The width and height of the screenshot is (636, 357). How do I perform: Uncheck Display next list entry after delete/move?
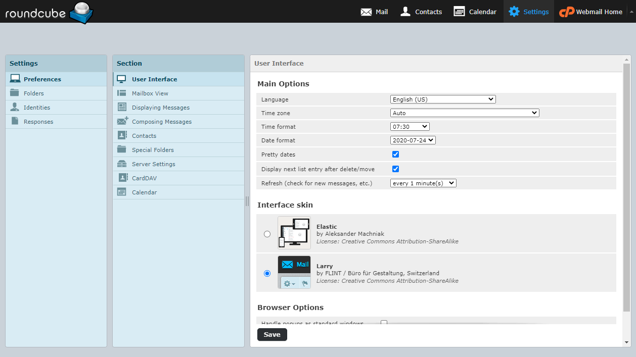coord(395,169)
